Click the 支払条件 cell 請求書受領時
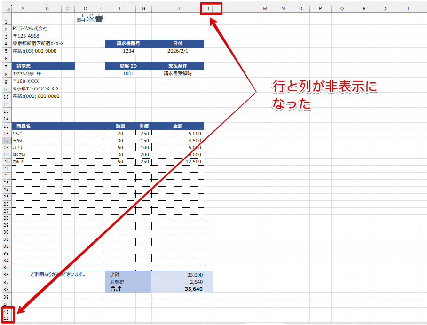This screenshot has width=427, height=325. (178, 73)
